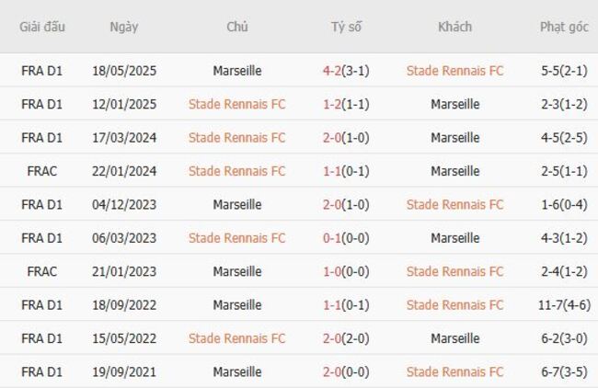The image size is (598, 388).
Task: Select Marseille in the 17/03/2024 match row
Action: tap(454, 138)
